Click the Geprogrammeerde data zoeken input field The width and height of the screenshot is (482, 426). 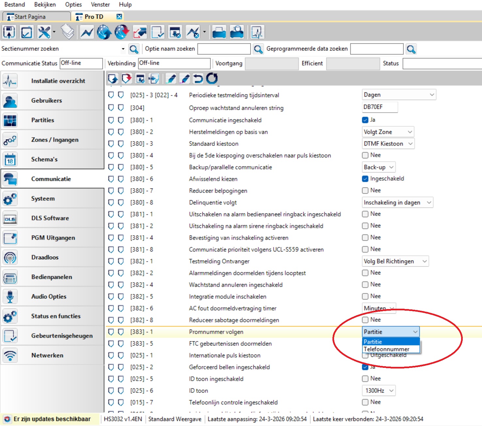pos(377,49)
